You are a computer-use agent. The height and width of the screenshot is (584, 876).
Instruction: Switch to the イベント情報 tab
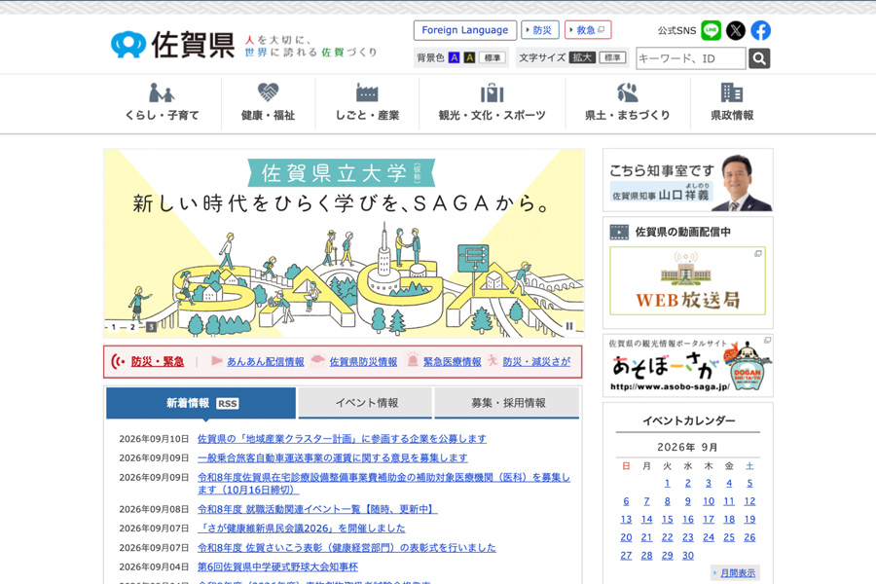tap(367, 403)
